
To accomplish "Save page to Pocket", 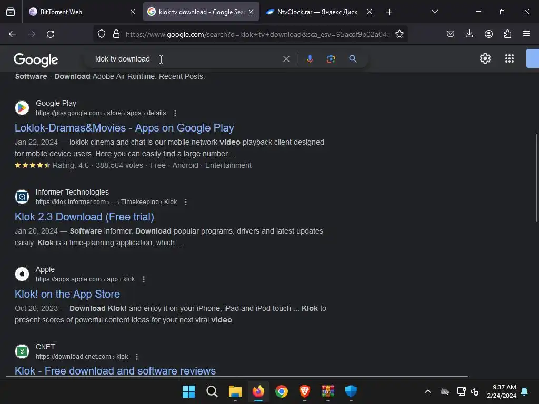I will pos(451,34).
